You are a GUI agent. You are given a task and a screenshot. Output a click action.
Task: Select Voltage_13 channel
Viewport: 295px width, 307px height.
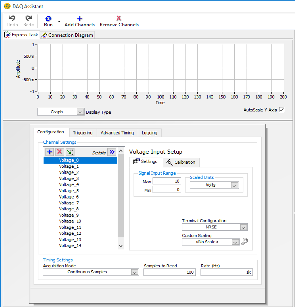tap(80, 239)
